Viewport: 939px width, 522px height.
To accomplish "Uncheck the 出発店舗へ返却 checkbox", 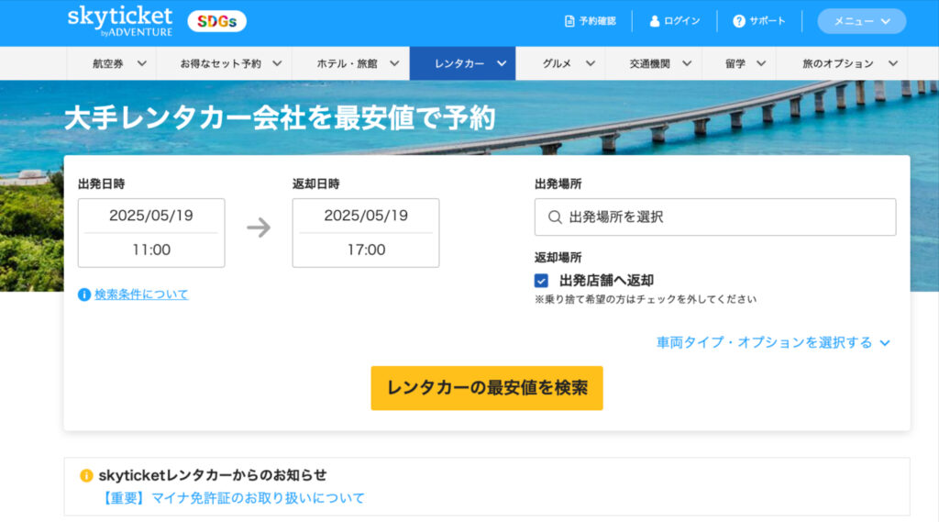I will [x=541, y=281].
